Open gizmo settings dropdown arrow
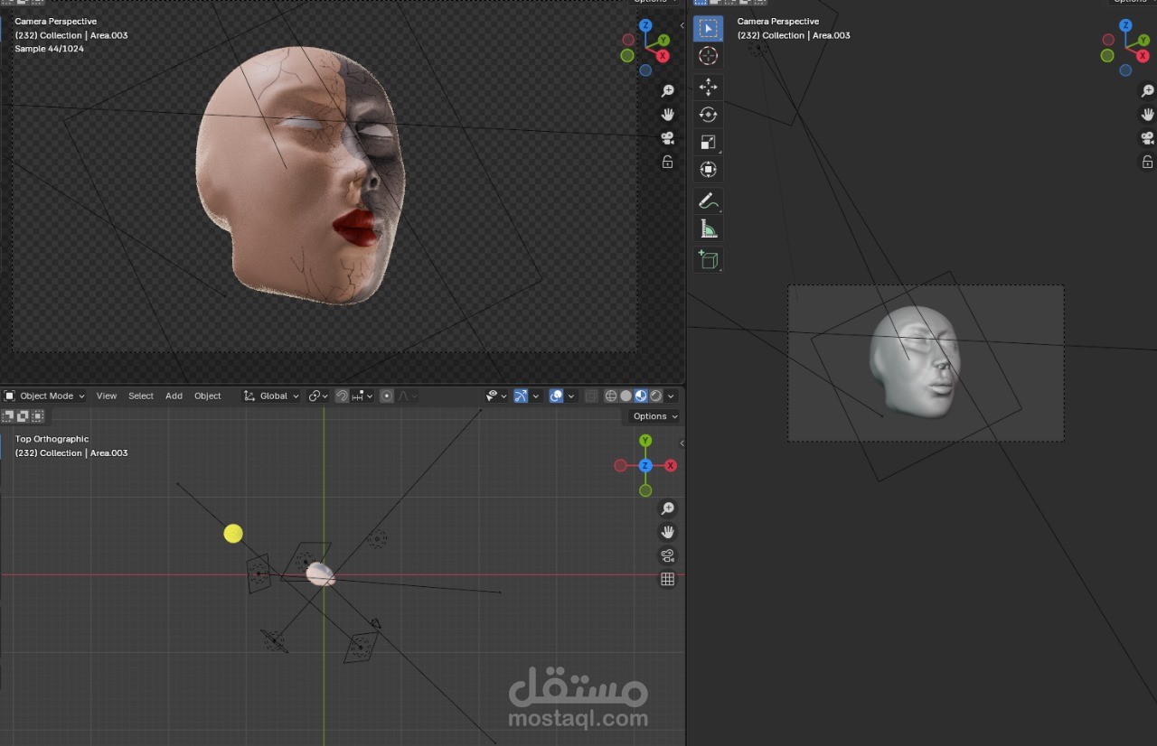The height and width of the screenshot is (746, 1157). click(x=536, y=396)
